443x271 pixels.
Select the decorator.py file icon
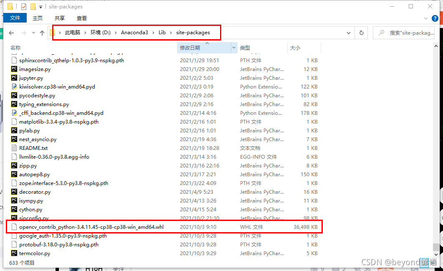click(x=14, y=191)
